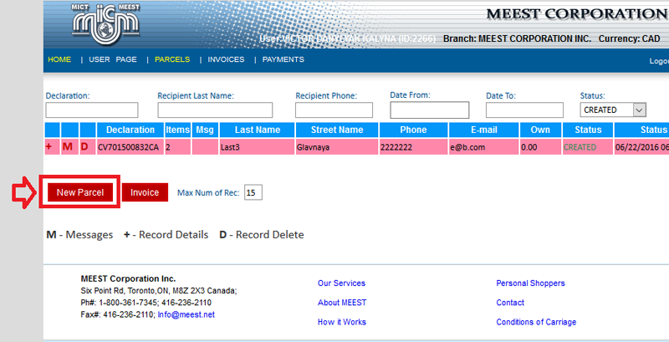This screenshot has height=342, width=669.
Task: Sort by Own column header
Action: click(540, 130)
